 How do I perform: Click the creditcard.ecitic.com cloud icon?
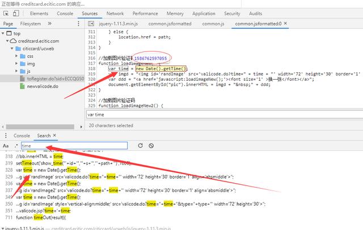14,41
